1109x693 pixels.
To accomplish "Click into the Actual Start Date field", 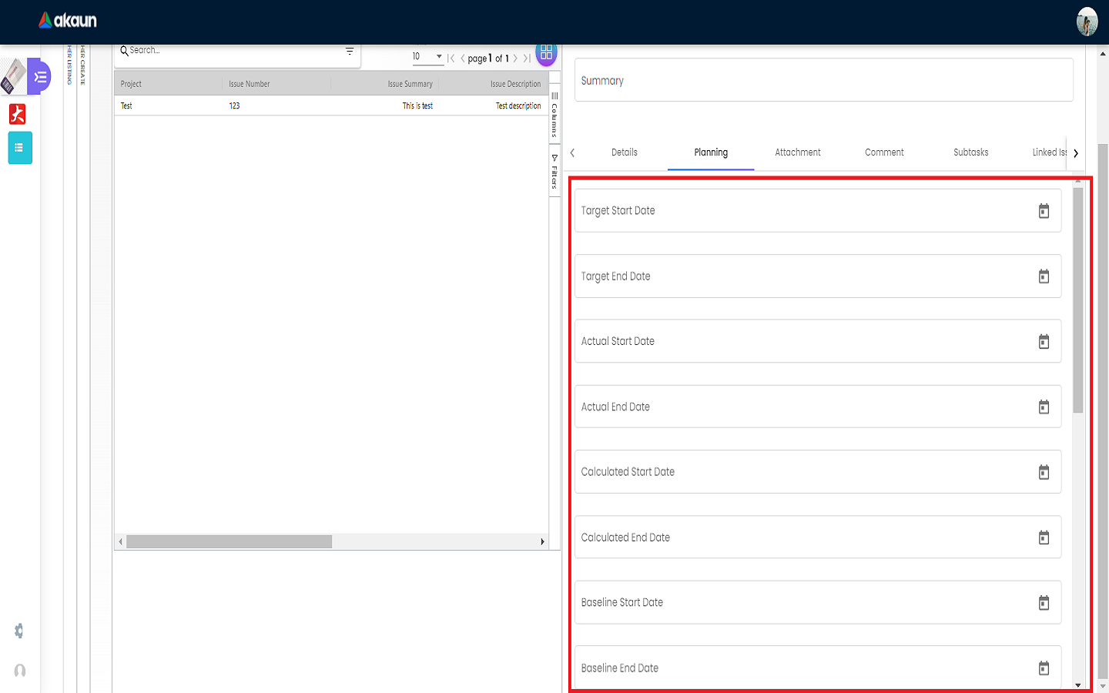I will [x=818, y=341].
